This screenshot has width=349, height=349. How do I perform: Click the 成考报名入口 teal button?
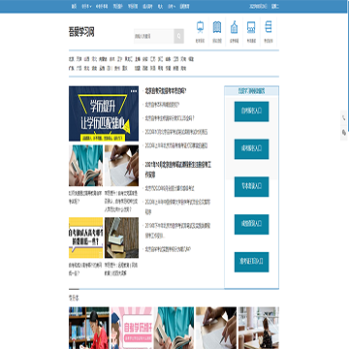point(251,149)
